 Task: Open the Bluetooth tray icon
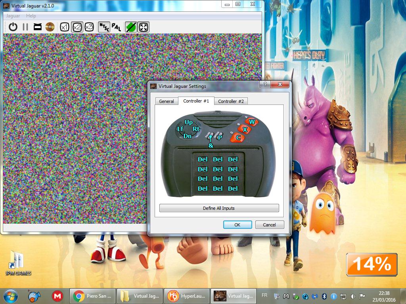(324, 296)
